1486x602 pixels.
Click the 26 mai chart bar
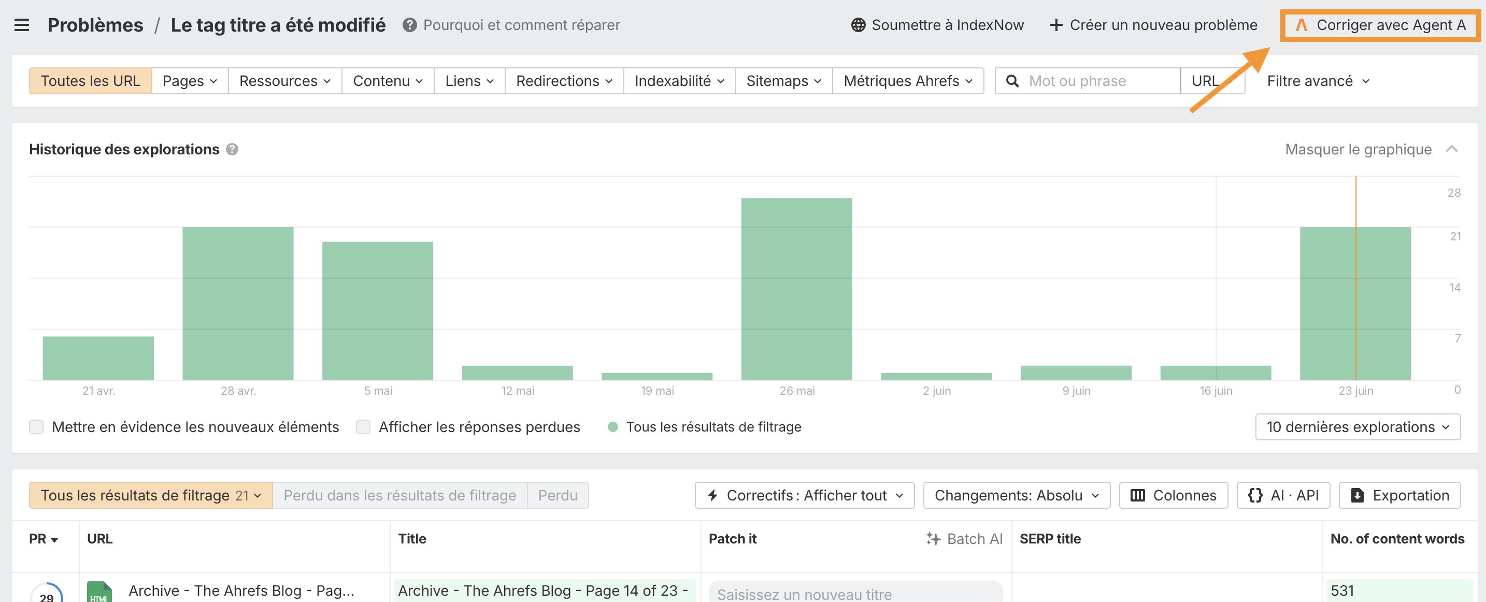[x=797, y=289]
